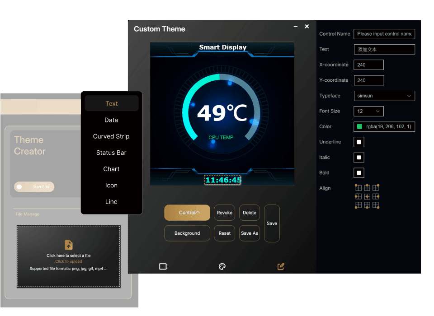Click the gold edit pencil icon
The image size is (434, 316).
point(281,266)
